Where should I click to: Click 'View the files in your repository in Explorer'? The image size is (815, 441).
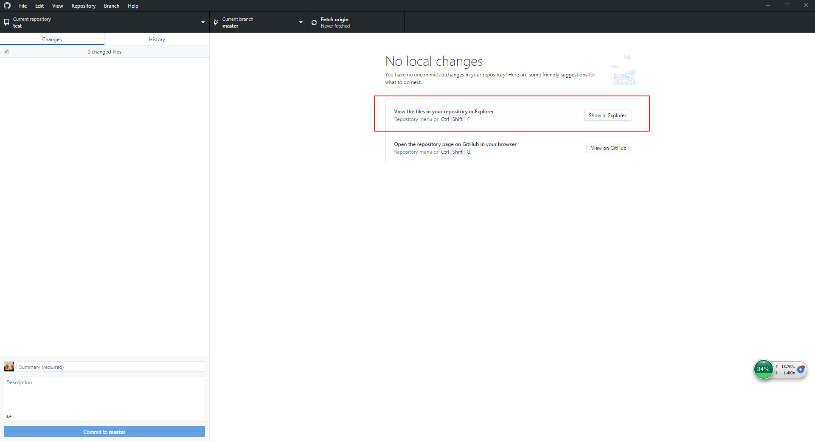point(444,112)
